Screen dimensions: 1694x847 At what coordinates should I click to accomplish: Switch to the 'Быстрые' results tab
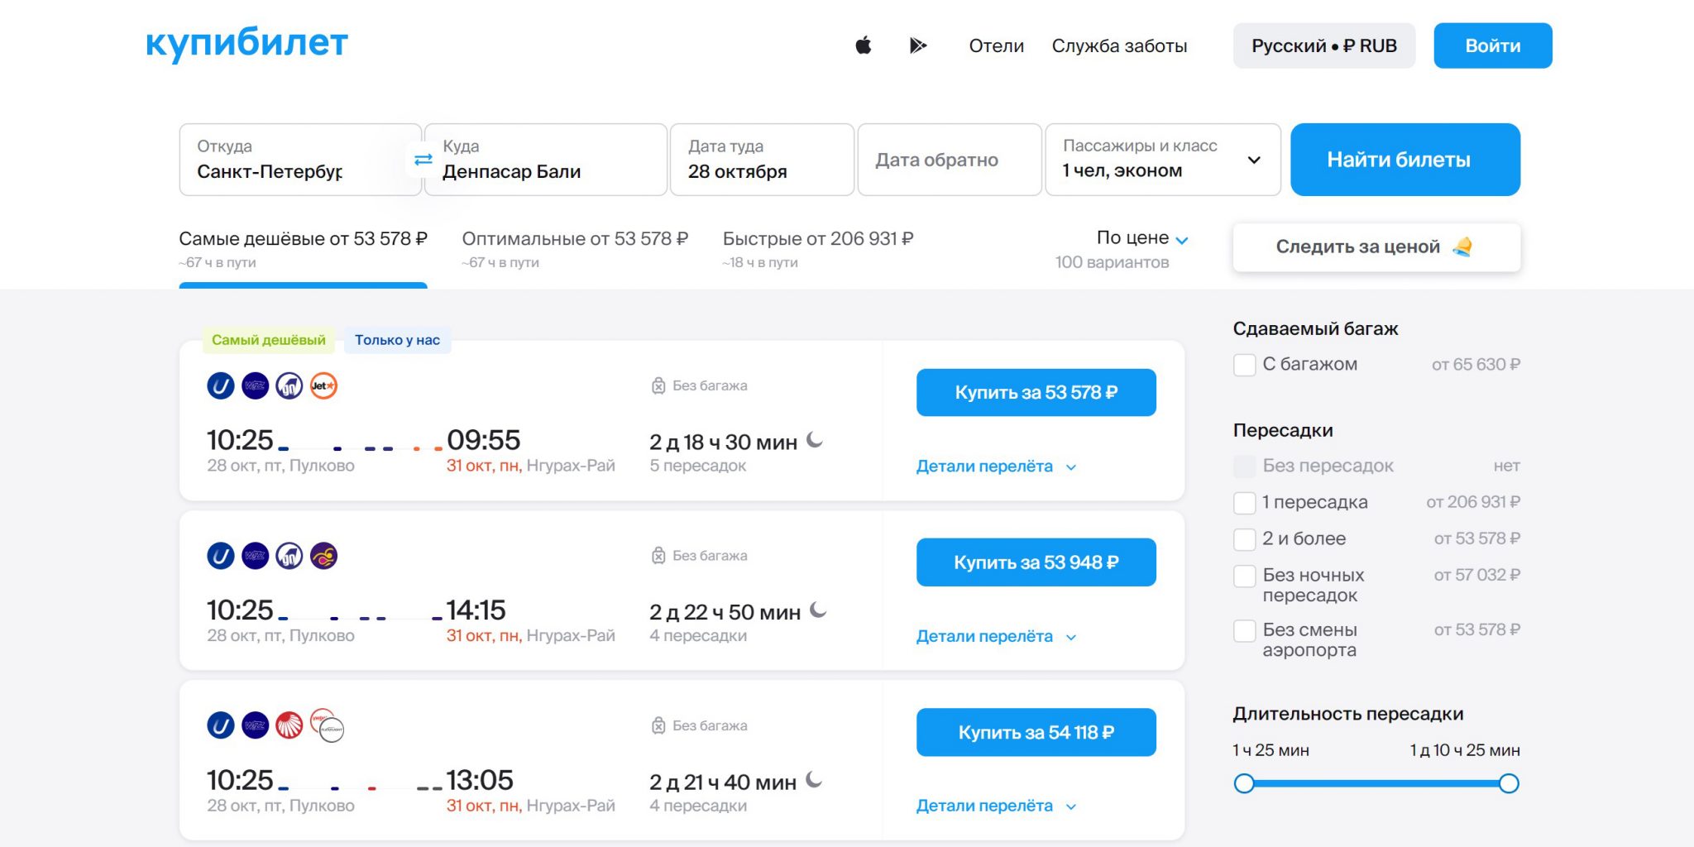click(x=817, y=239)
